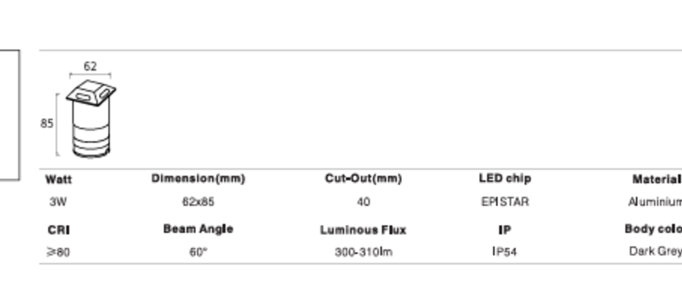Select the Watt column header

[x=59, y=179]
